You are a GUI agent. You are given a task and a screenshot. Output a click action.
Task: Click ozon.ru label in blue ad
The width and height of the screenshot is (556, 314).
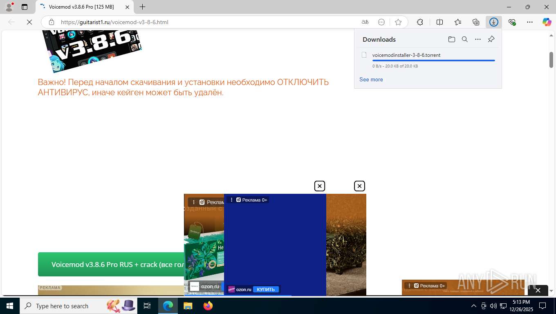(244, 289)
